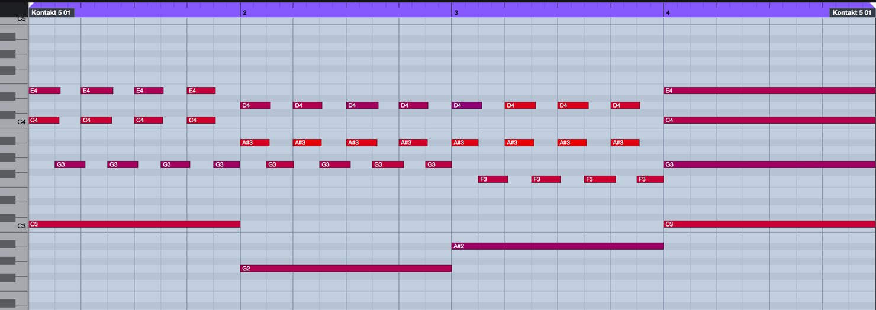The width and height of the screenshot is (876, 310).
Task: Select the third G3 note in bar 1
Action: click(x=175, y=164)
